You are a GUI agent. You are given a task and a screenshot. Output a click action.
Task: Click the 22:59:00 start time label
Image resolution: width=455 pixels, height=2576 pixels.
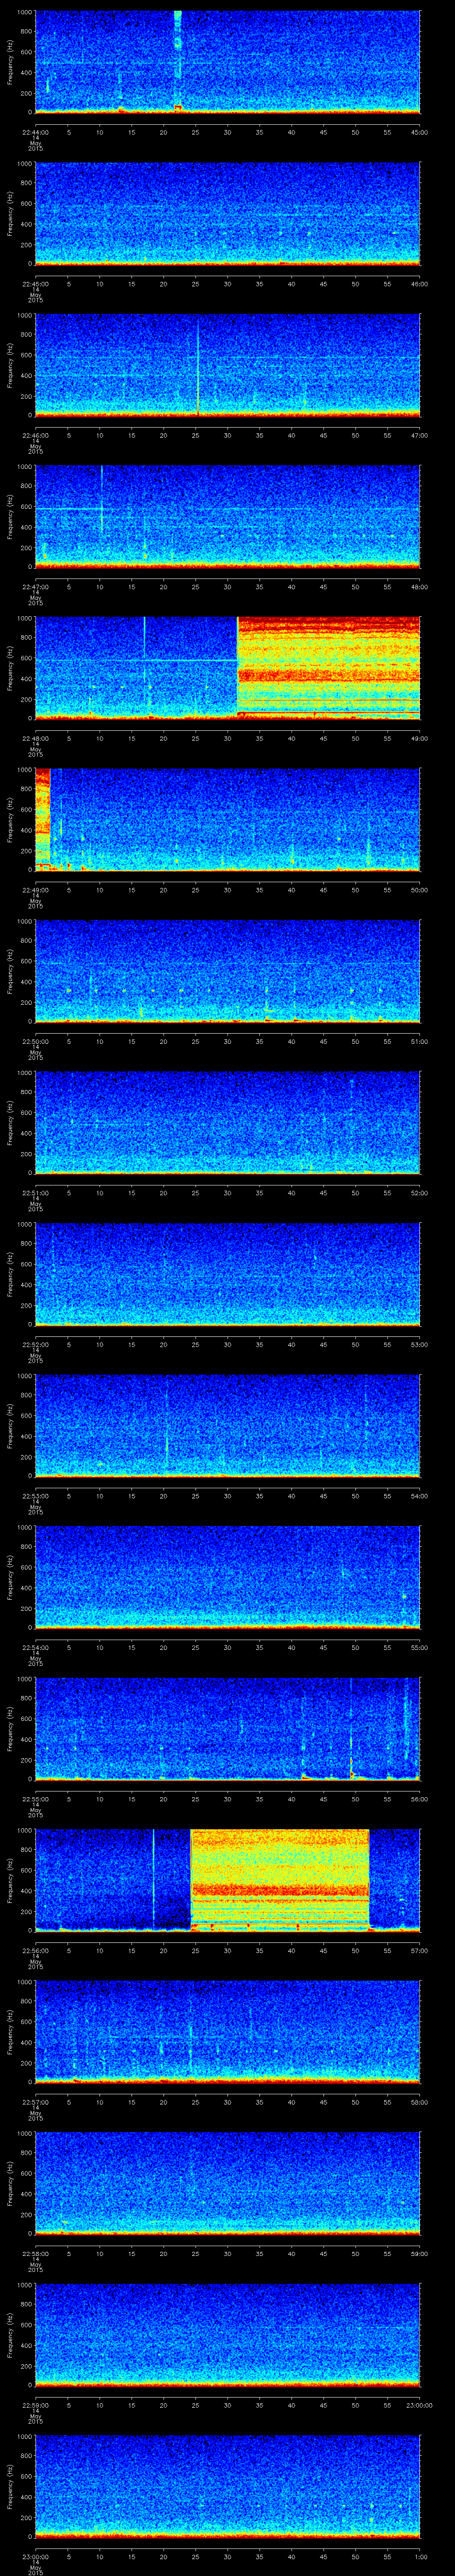(36, 2405)
